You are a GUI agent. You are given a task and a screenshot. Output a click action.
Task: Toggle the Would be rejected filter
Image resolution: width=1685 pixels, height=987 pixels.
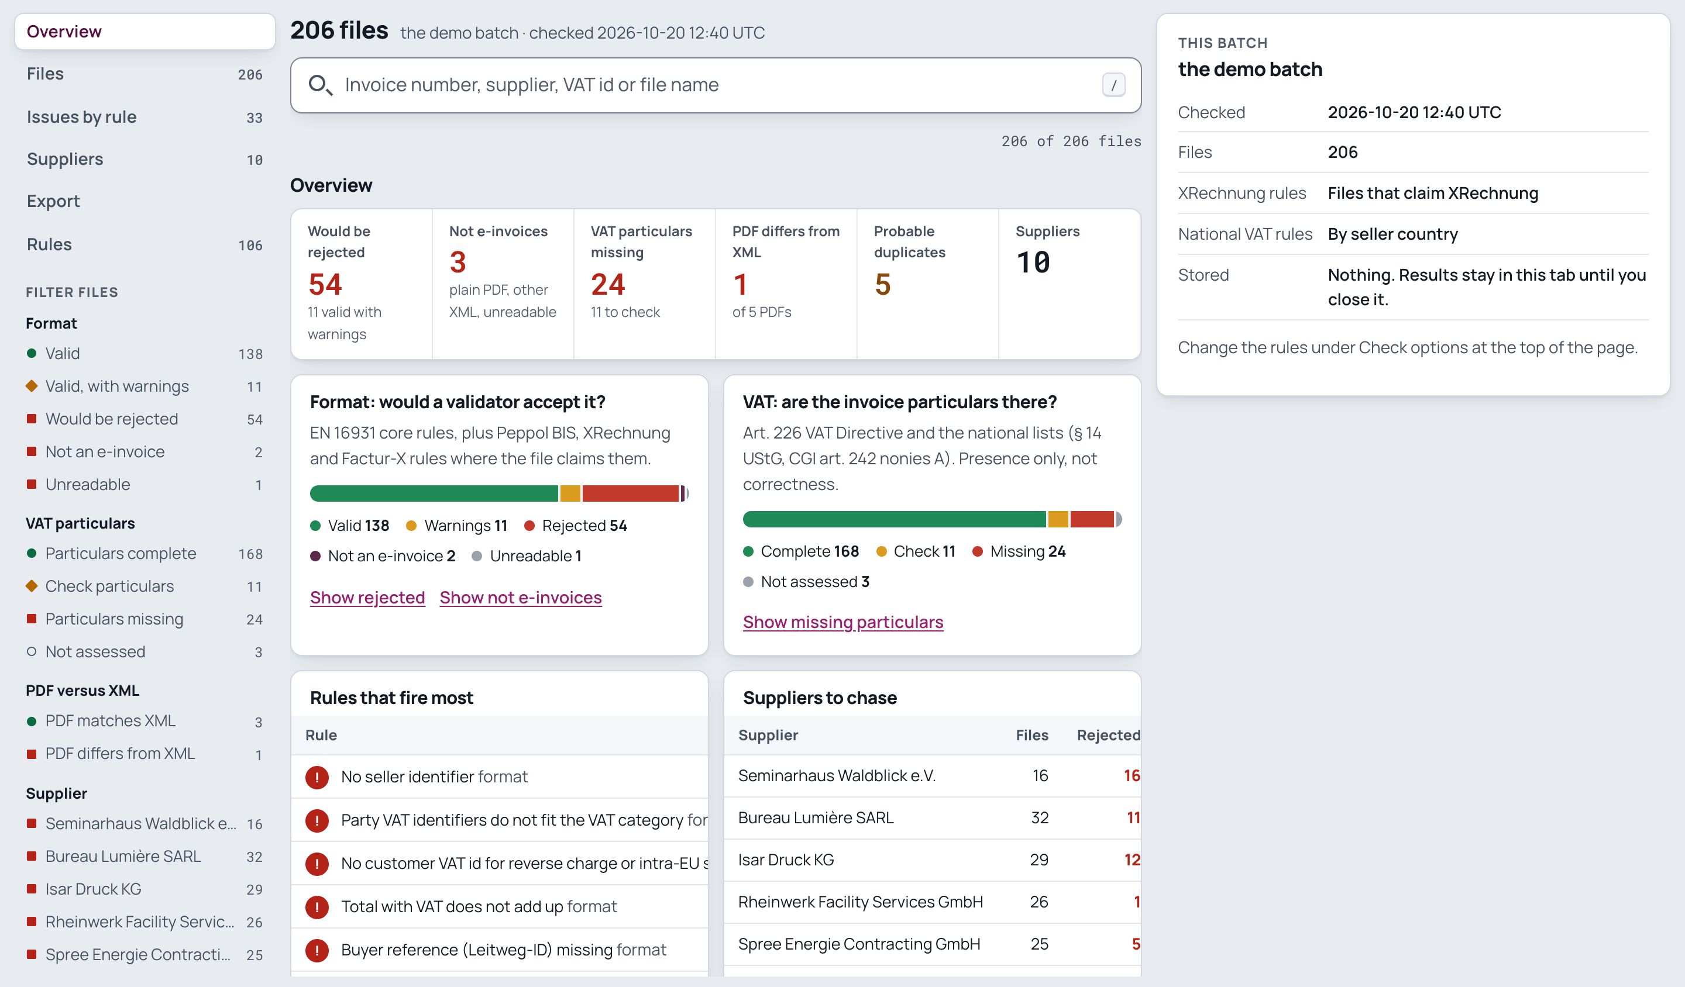(145, 419)
